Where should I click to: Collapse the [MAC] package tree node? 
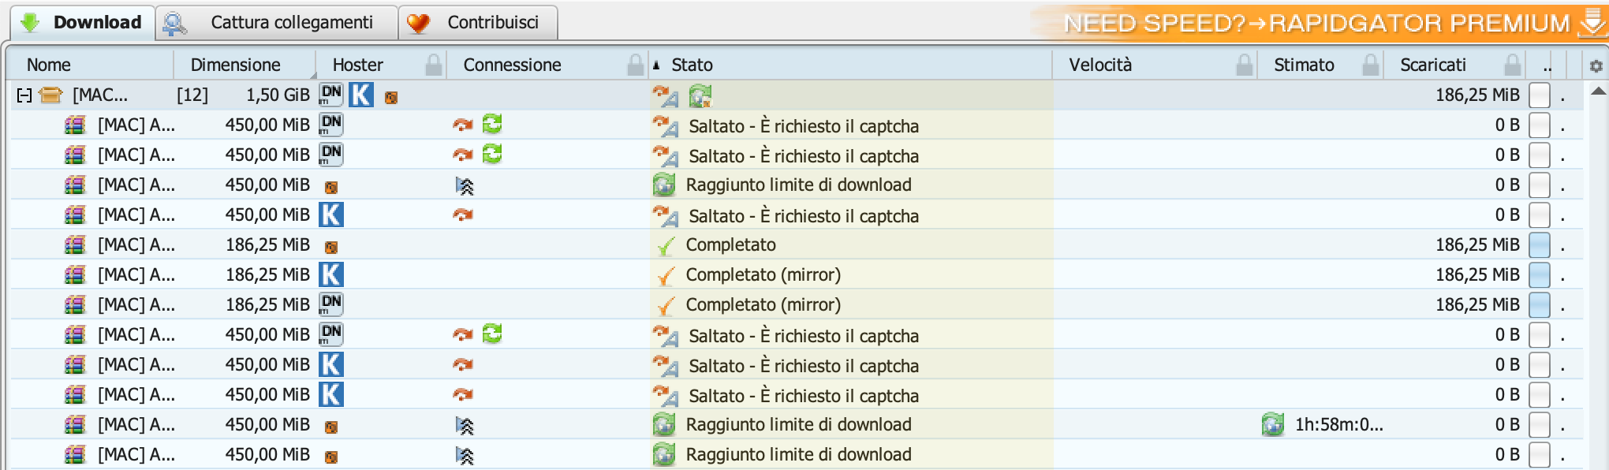(24, 96)
